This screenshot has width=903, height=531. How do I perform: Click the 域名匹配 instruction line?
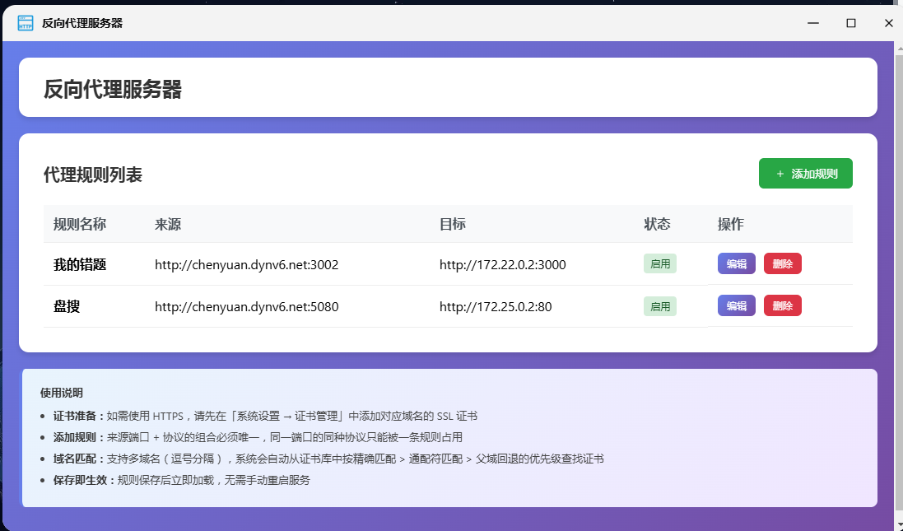tap(328, 459)
